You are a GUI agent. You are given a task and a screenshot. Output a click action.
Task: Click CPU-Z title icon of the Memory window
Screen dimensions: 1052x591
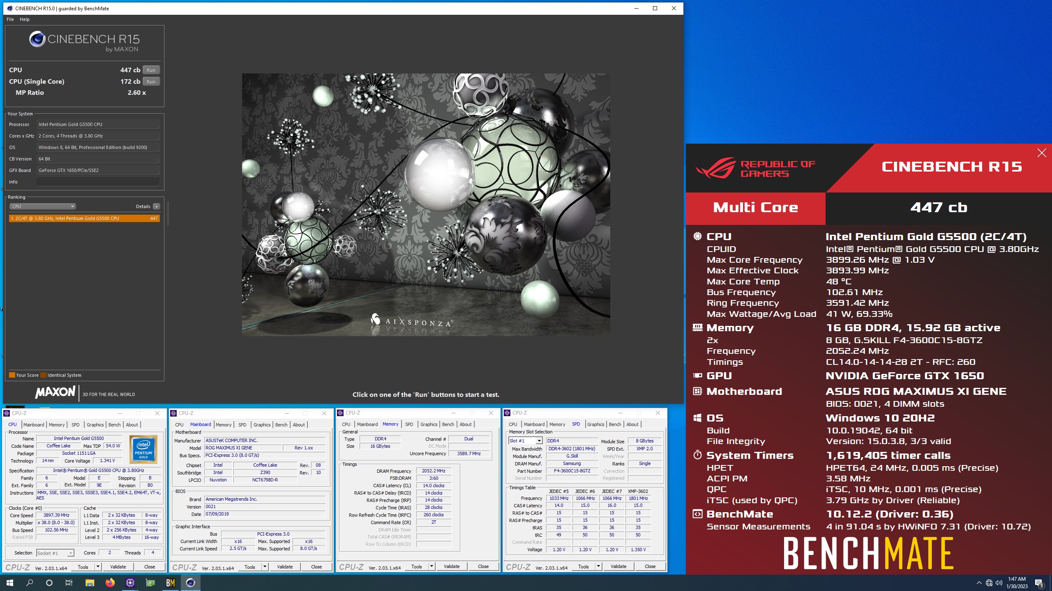pyautogui.click(x=341, y=413)
